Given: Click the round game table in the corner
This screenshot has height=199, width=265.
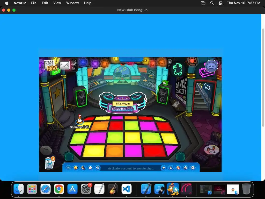Looking at the screenshot, I should point(212,150).
